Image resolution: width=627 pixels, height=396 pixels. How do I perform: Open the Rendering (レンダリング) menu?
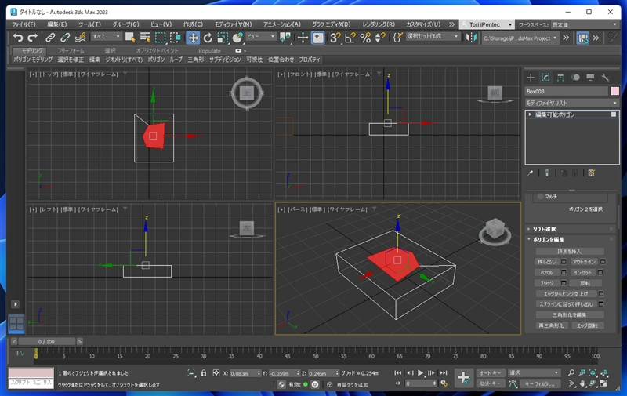pyautogui.click(x=379, y=24)
